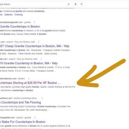Open the three-dot menu beside find_loc=Boston,+MA on the Cheap Granite result
Viewport: 129px width, 129px height.
[x=39, y=42]
